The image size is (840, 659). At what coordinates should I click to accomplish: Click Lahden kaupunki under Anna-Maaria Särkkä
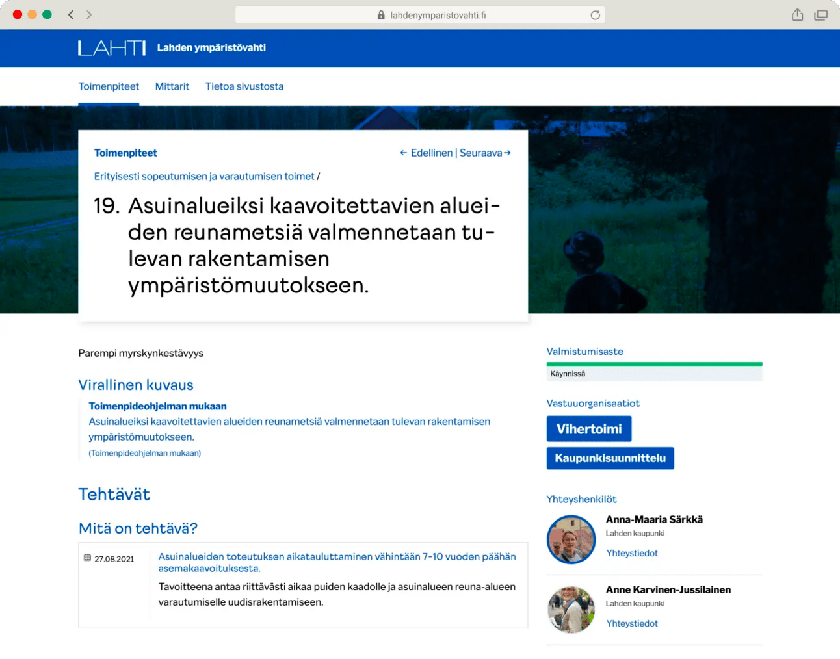point(635,534)
